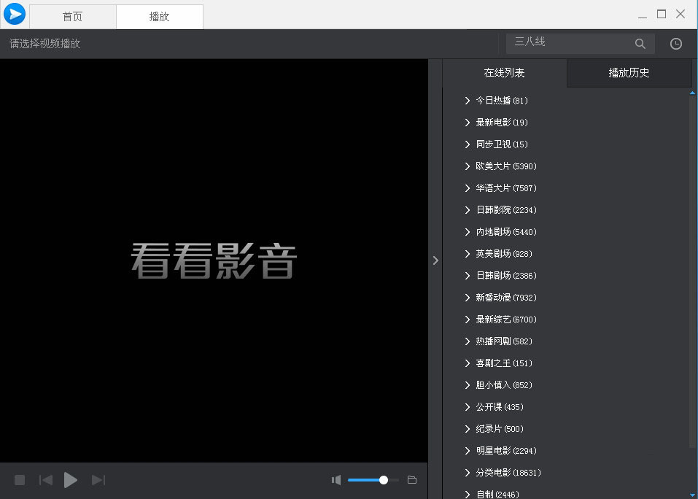The height and width of the screenshot is (499, 698).
Task: Select 公开课 (435) category
Action: point(500,407)
